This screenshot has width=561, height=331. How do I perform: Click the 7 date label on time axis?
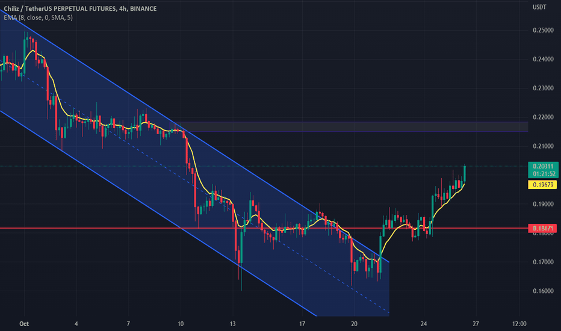(128, 324)
